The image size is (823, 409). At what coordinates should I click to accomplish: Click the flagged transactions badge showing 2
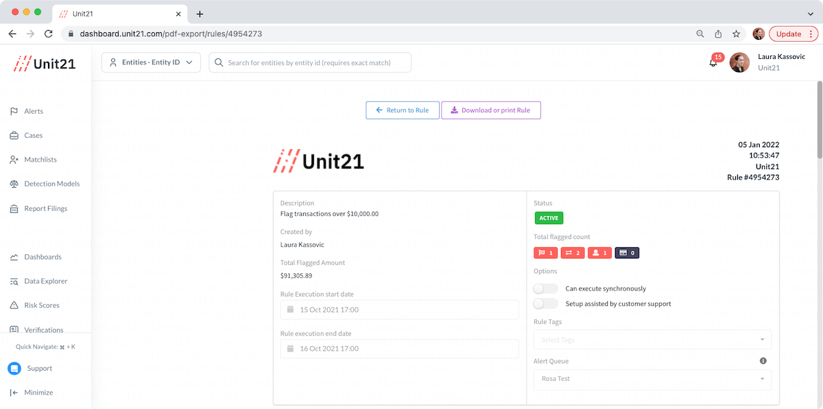[573, 253]
